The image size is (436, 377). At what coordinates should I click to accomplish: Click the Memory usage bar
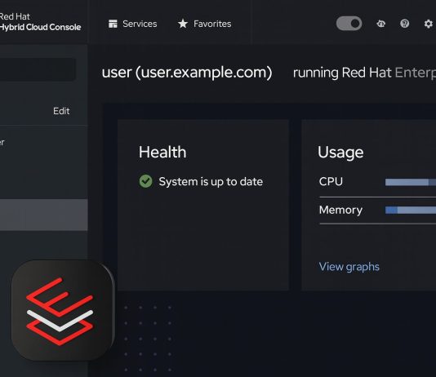coord(411,210)
